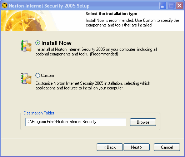Click the Norton globe icon in title bar
185x157 pixels.
(5, 5)
